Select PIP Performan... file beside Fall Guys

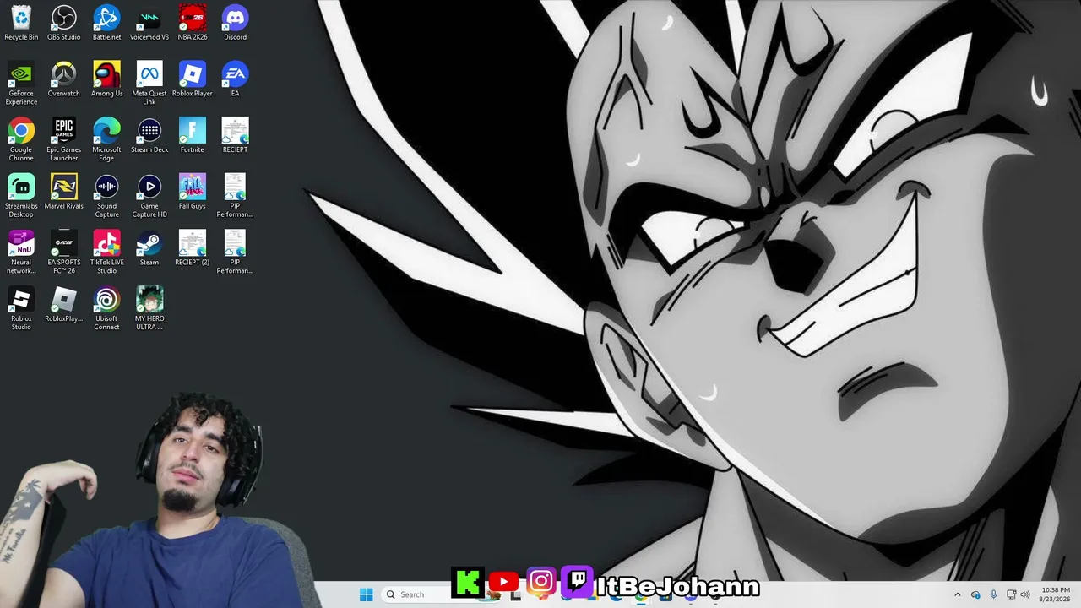point(235,196)
